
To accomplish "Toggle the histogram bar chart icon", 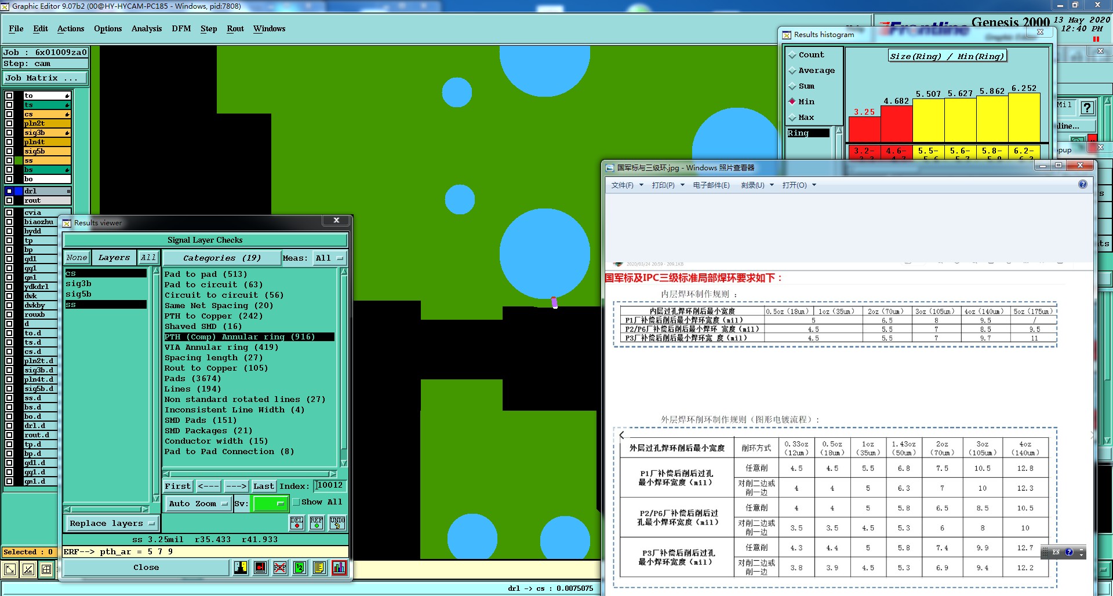I will click(339, 568).
